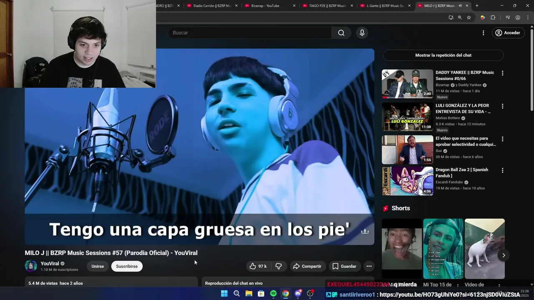534x300 pixels.
Task: Open browser extensions puzzle icon
Action: click(493, 17)
